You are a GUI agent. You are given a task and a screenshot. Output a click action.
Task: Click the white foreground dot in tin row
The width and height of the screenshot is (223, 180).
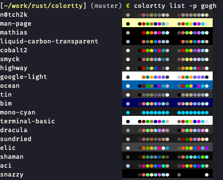pyautogui.click(x=128, y=95)
